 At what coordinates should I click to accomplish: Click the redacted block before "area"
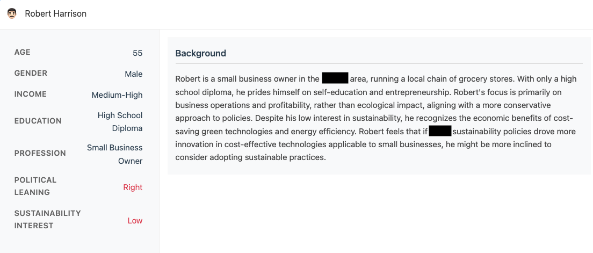(x=335, y=78)
